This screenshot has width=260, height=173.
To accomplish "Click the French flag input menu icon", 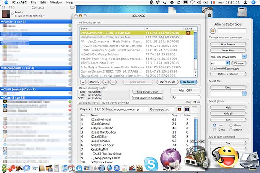I will (212, 3).
